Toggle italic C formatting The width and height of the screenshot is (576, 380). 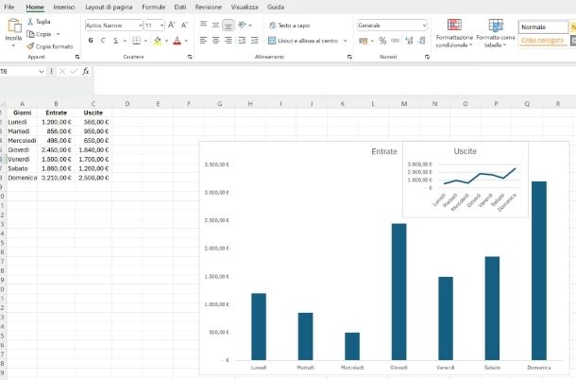[103, 41]
